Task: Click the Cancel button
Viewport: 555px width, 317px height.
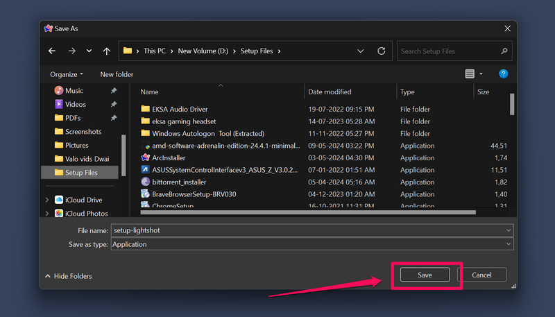Action: coord(481,275)
